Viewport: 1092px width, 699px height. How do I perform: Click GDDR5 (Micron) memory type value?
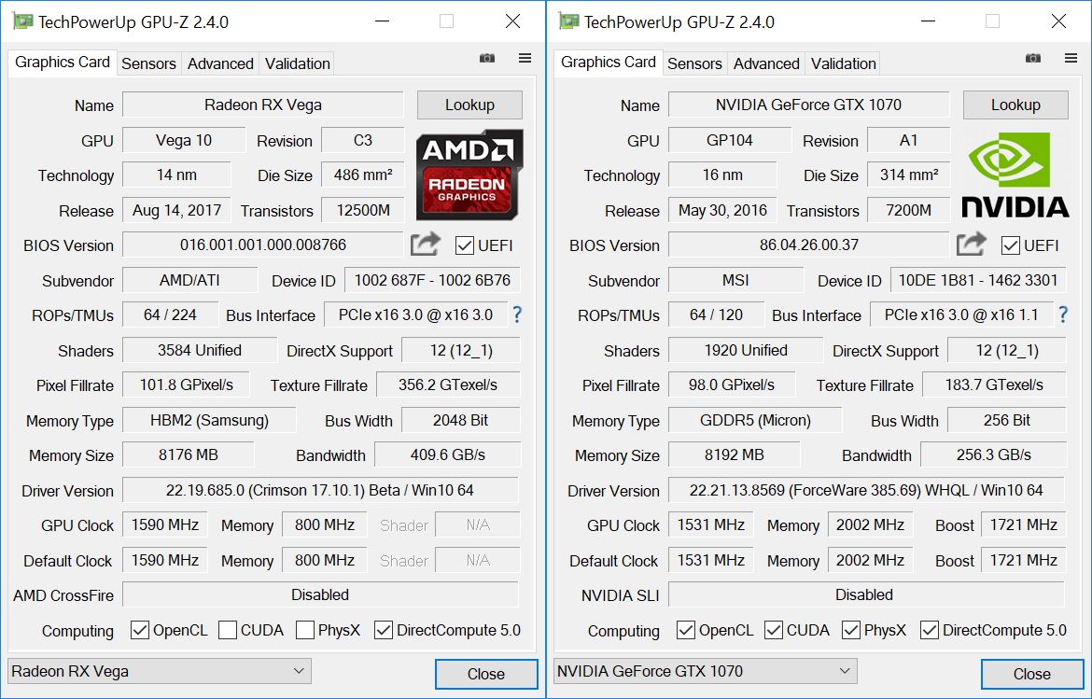[x=756, y=420]
